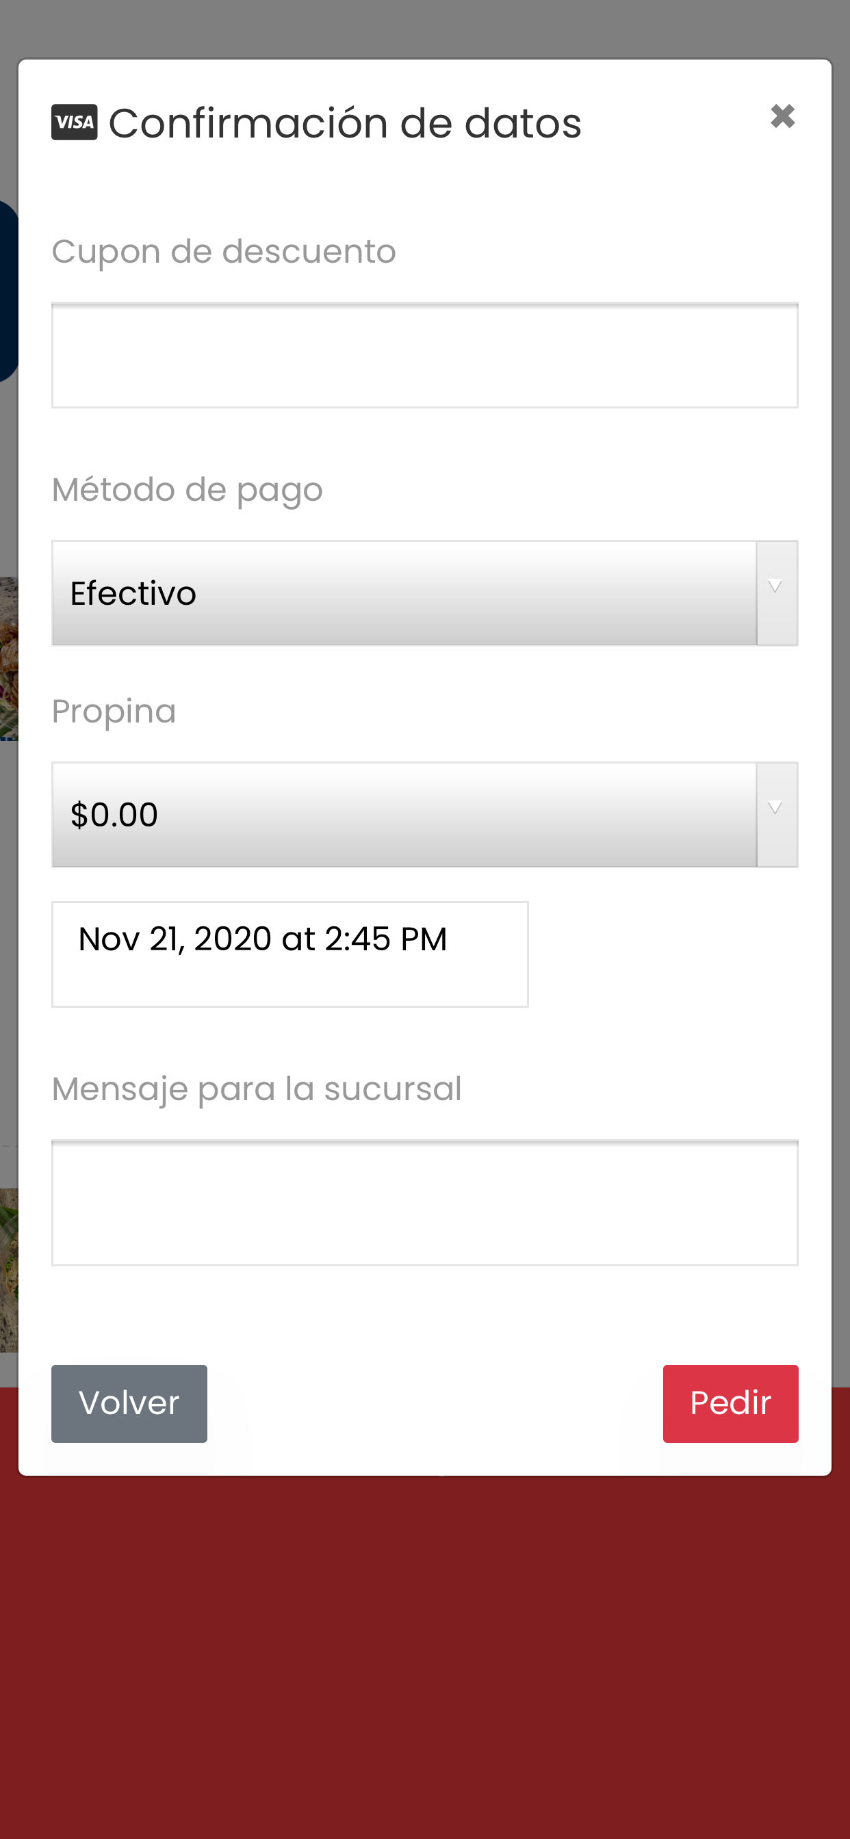This screenshot has height=1839, width=850.
Task: Click the Mensaje para la sucursal label
Action: click(x=257, y=1089)
